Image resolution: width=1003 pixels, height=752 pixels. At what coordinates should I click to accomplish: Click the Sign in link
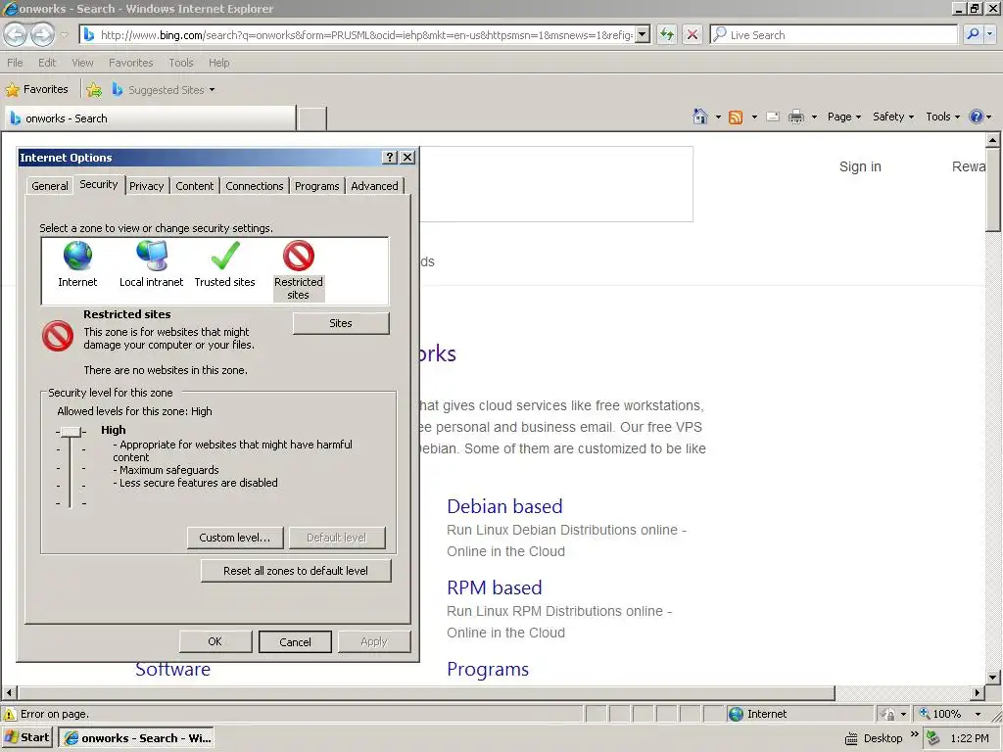860,166
